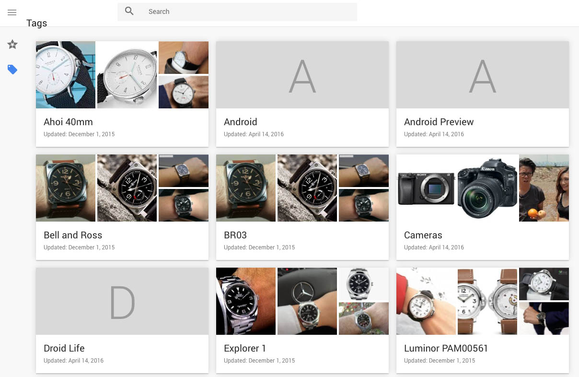Click Luminor PAM00561 updated date text
The height and width of the screenshot is (377, 579).
[x=440, y=361]
